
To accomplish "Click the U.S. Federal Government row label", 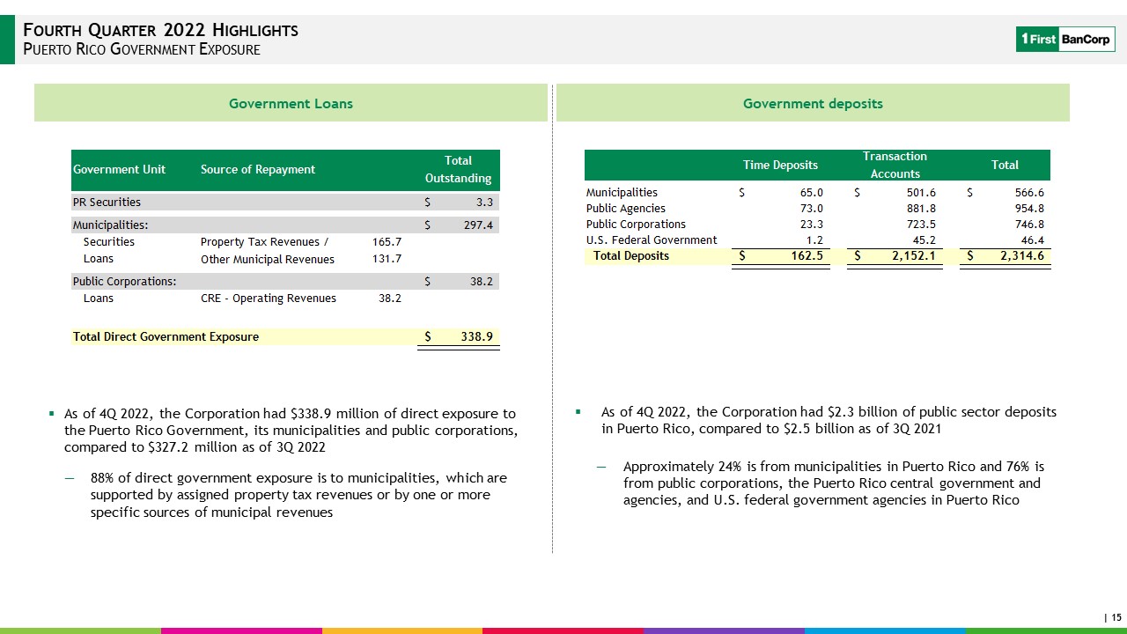I will (652, 240).
